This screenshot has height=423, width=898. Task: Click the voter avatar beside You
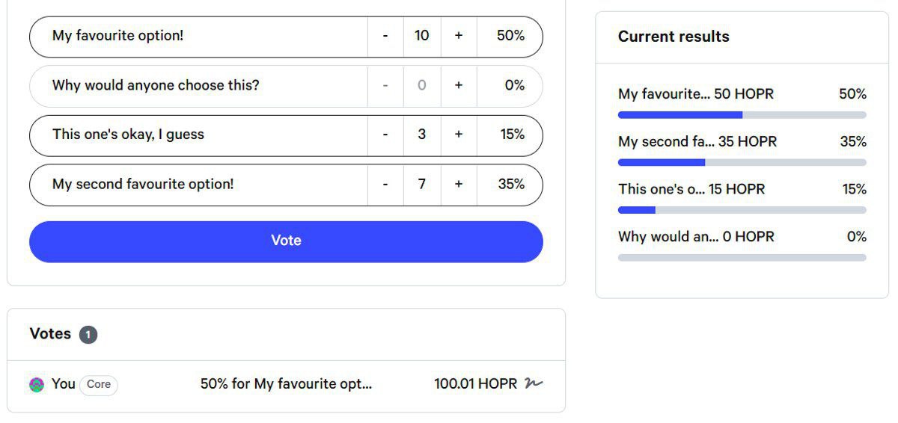click(37, 385)
